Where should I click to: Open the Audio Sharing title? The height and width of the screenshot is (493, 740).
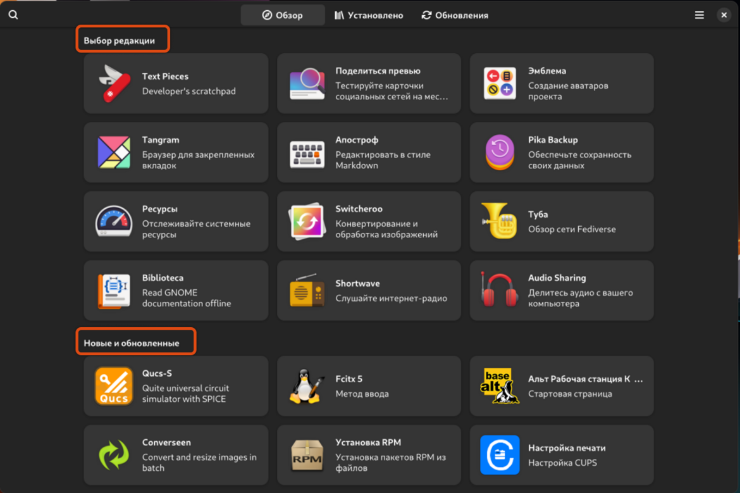coord(557,278)
